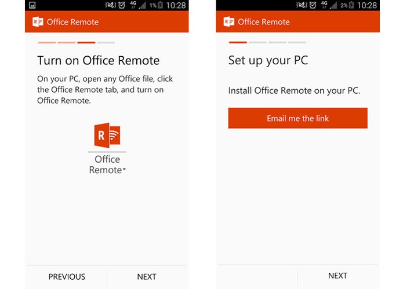
Task: Tap the mute/vibrate icon in left status bar
Action: click(x=111, y=5)
